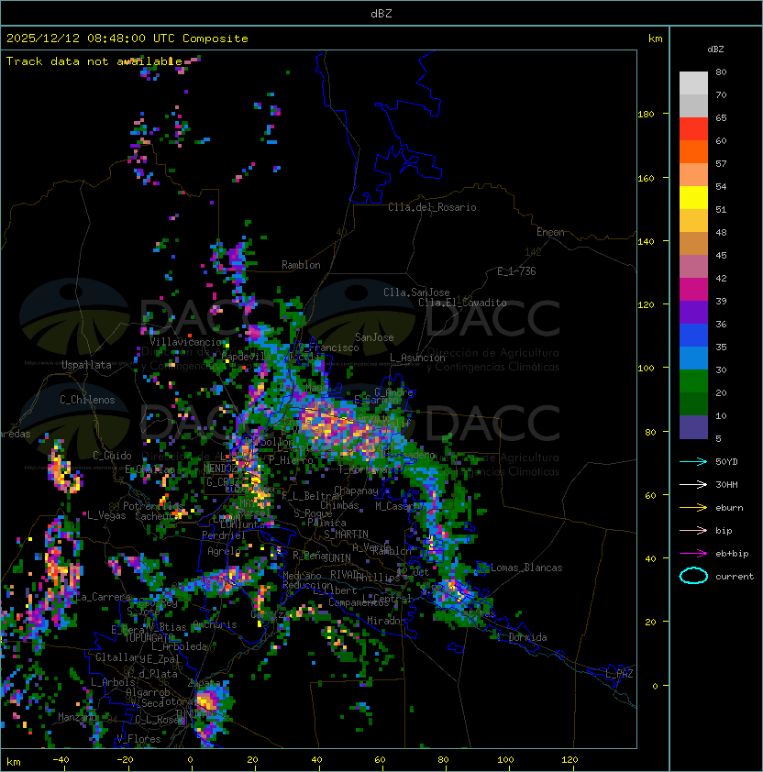Click 'Anchoris' place label

[215, 624]
